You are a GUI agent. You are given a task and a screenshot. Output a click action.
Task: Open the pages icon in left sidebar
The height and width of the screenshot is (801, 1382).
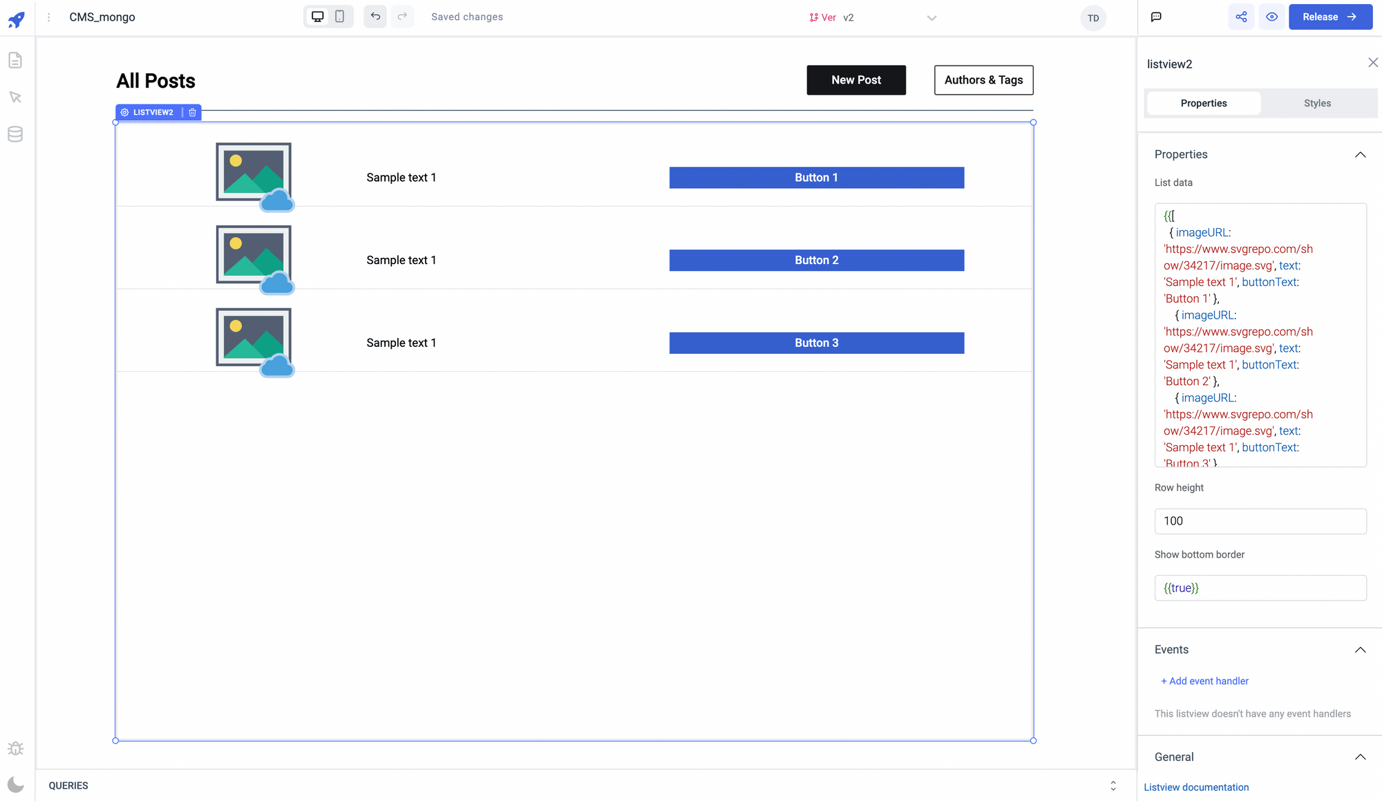tap(15, 61)
